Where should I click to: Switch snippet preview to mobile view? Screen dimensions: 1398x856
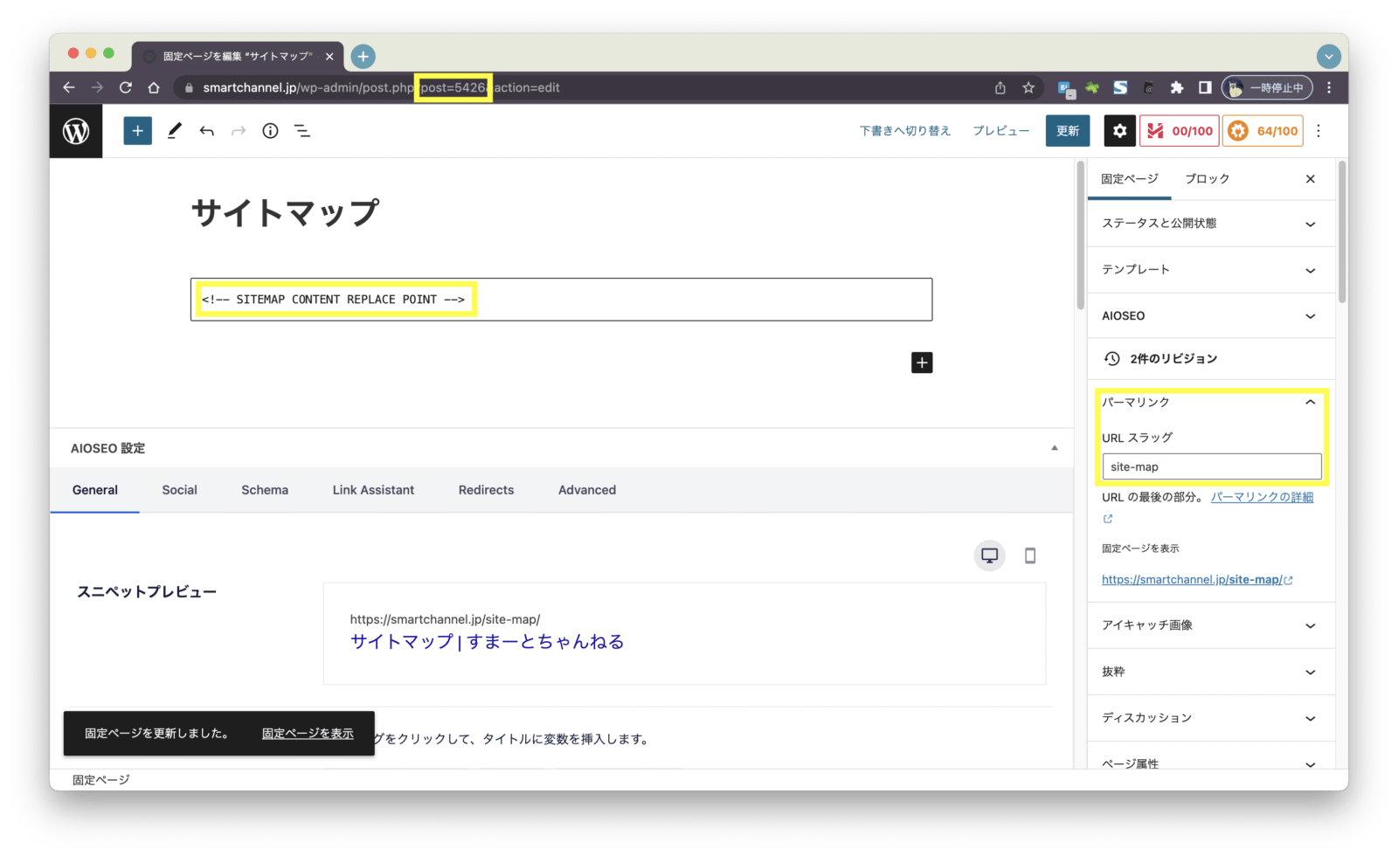click(x=1030, y=556)
